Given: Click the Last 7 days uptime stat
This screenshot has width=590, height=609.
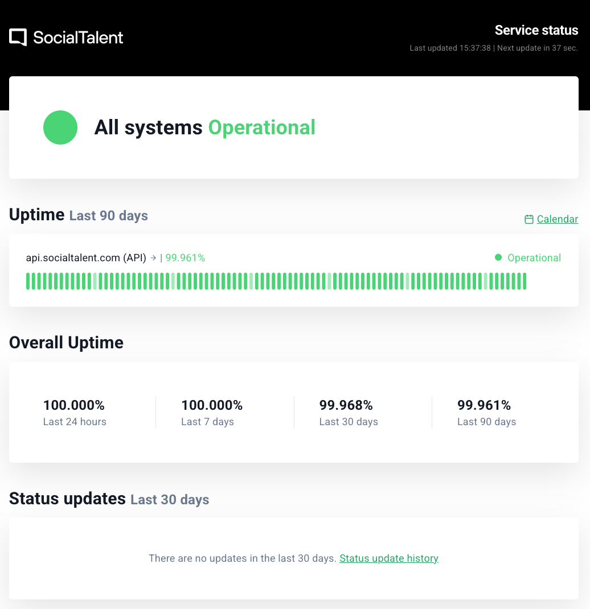Looking at the screenshot, I should click(x=212, y=413).
